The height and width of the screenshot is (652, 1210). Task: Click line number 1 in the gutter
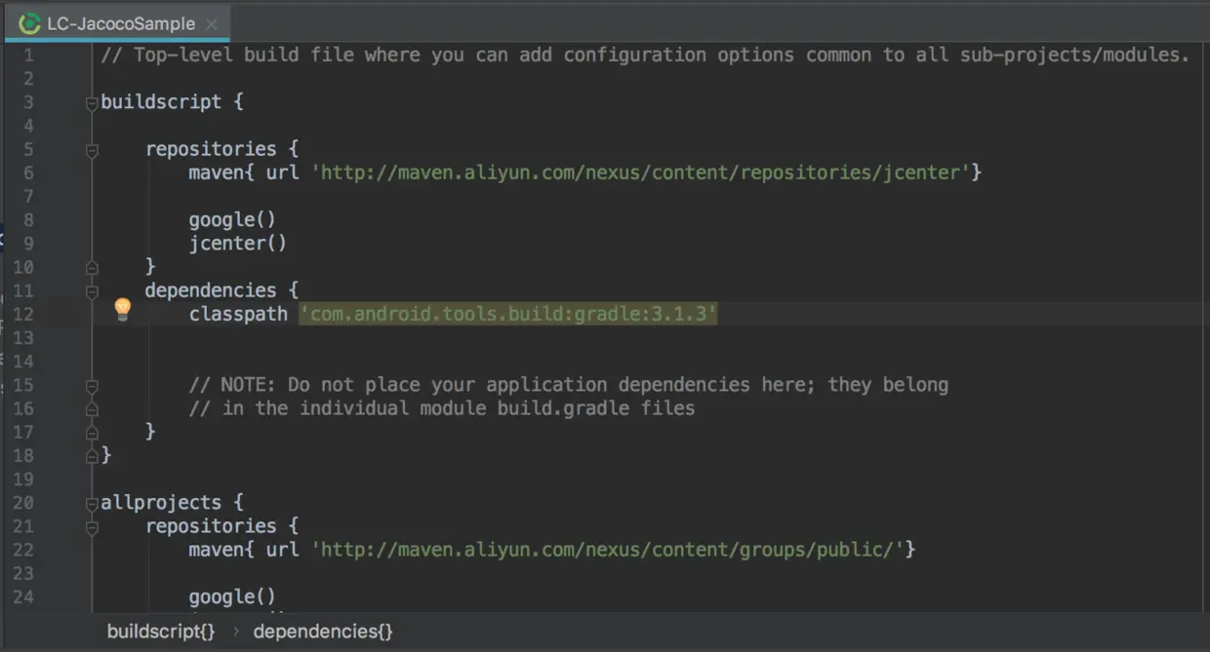[x=28, y=55]
